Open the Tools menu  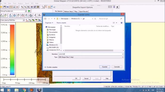(14, 3)
